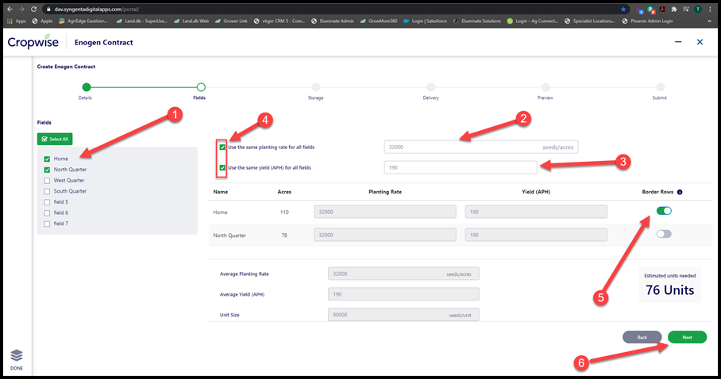Uncheck 'Use the same planting rate' checkbox
The height and width of the screenshot is (379, 721).
coord(222,147)
